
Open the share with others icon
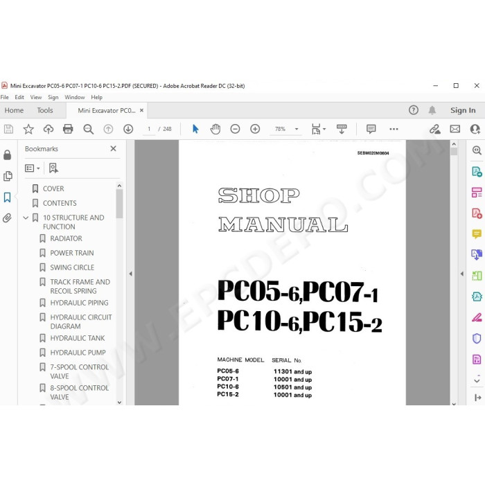click(x=475, y=129)
